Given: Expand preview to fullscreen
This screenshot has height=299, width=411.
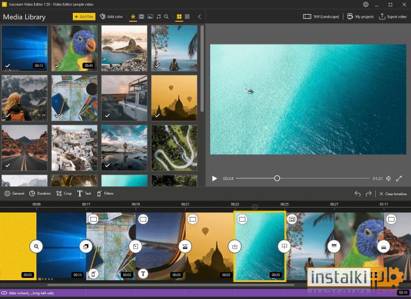Looking at the screenshot, I should (399, 178).
